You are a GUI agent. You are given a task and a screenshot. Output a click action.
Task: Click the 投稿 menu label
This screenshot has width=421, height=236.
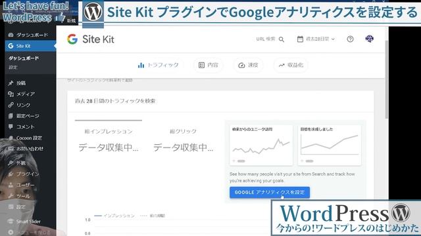[x=21, y=83]
